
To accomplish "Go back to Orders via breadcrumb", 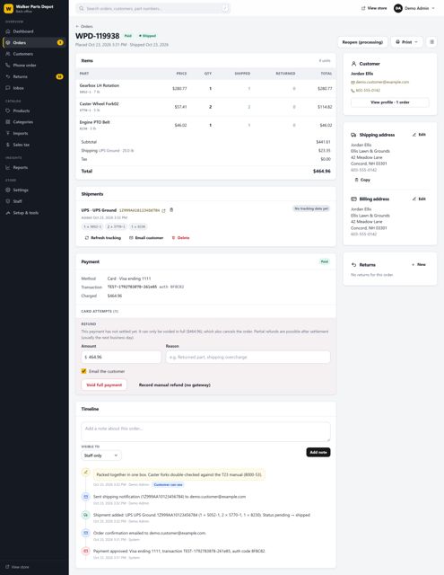I will point(84,26).
